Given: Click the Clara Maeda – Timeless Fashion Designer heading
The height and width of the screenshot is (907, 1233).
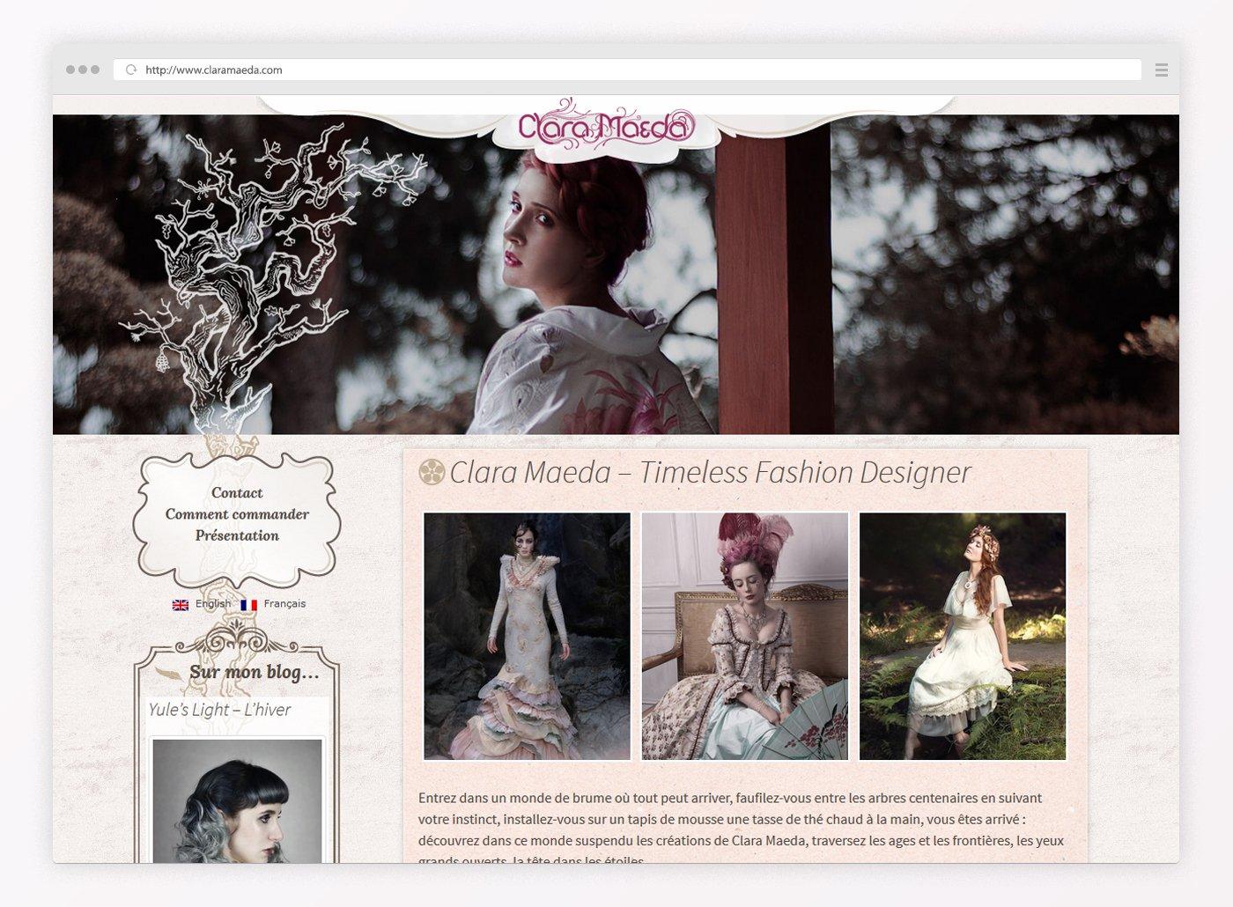Looking at the screenshot, I should coord(710,473).
